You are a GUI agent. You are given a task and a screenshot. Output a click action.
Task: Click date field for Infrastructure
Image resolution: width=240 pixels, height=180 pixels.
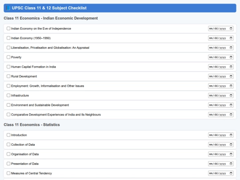[221, 96]
